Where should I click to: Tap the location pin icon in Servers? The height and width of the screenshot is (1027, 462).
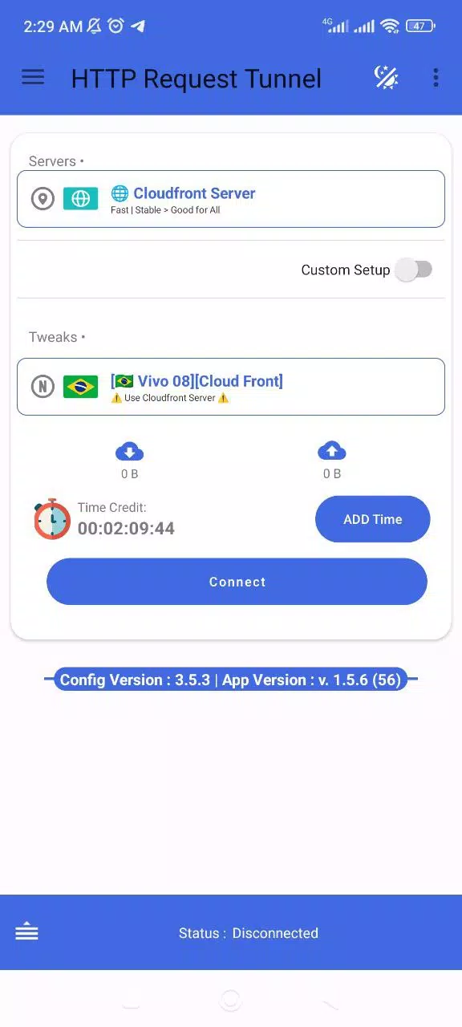[43, 198]
